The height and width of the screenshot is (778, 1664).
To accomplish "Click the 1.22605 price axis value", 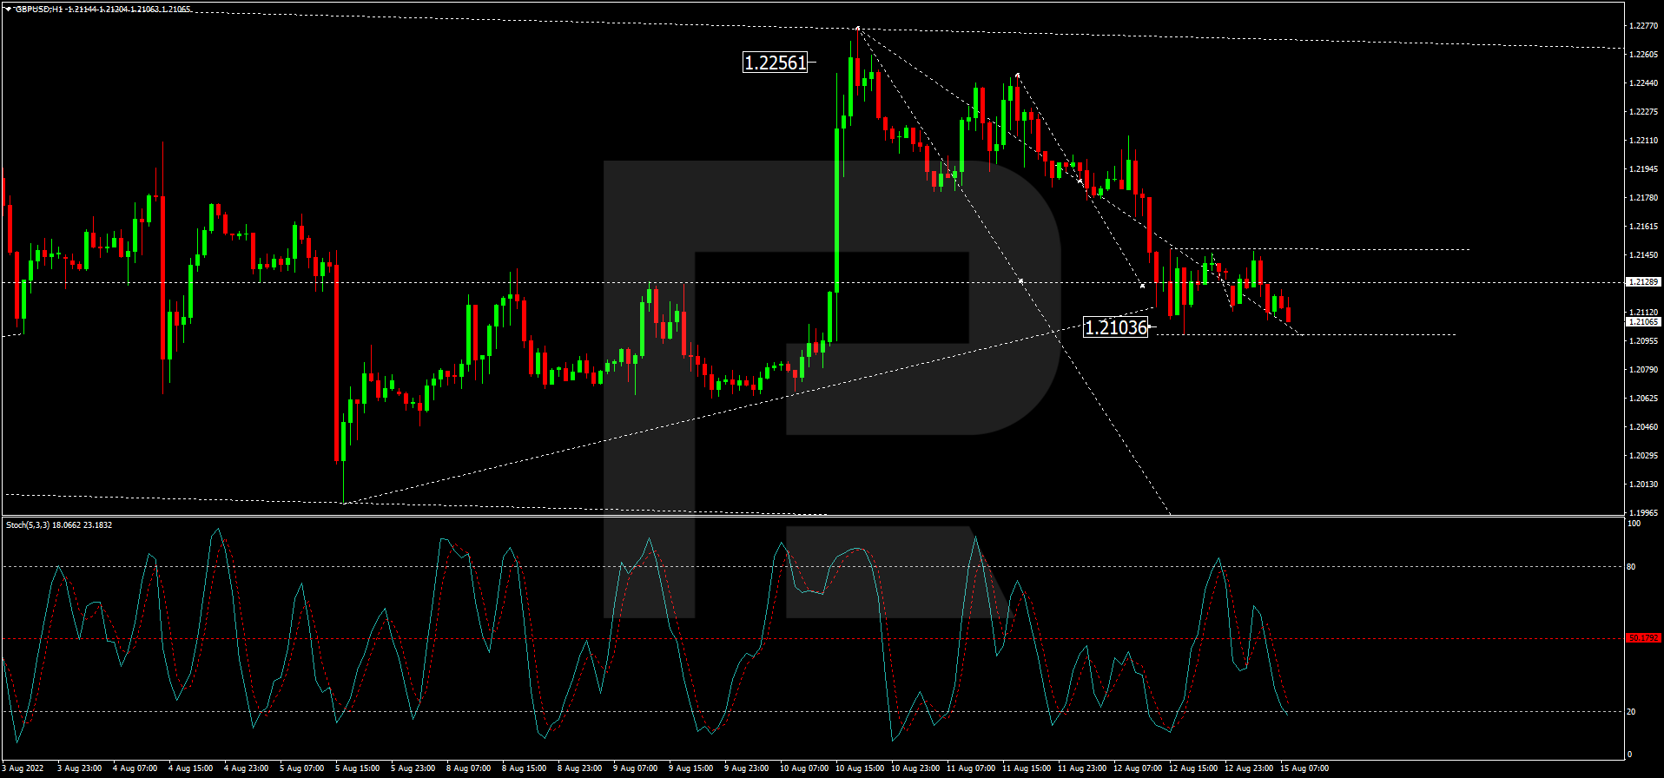I will [1644, 55].
